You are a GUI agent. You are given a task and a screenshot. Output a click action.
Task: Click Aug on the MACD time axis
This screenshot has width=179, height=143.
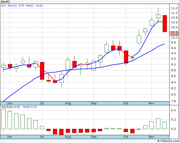(68, 137)
